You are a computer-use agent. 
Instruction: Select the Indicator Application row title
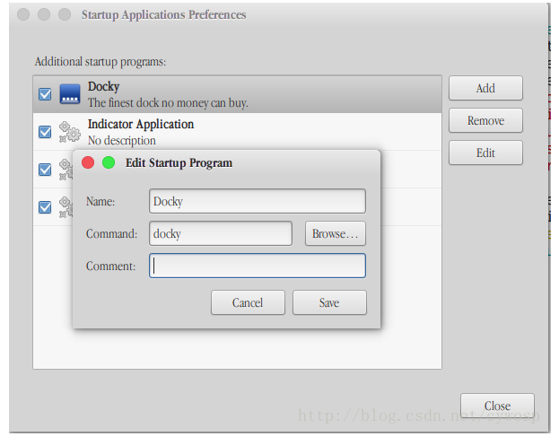tap(141, 125)
